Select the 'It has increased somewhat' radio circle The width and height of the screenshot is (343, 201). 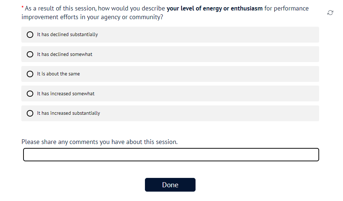[30, 93]
